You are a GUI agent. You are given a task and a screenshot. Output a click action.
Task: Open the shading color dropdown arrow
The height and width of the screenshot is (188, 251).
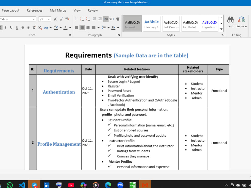(118, 28)
